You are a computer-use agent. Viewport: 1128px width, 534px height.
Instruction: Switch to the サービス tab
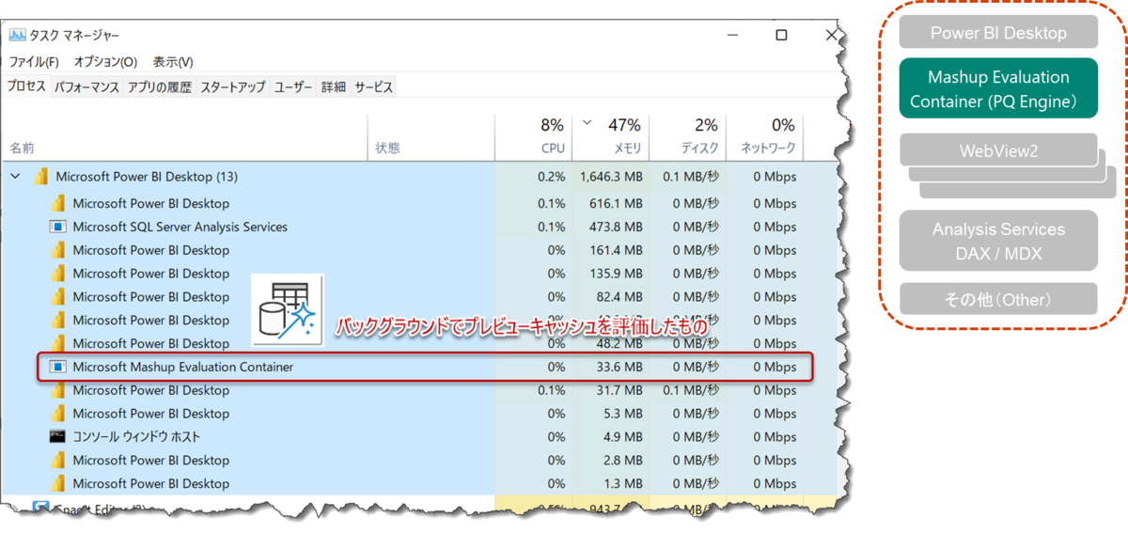tap(374, 86)
